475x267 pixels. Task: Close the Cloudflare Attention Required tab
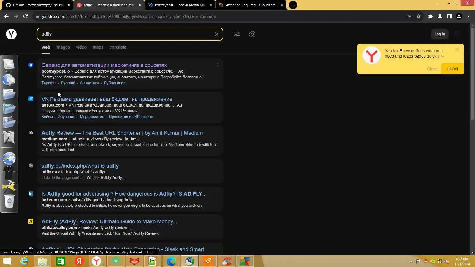click(282, 5)
